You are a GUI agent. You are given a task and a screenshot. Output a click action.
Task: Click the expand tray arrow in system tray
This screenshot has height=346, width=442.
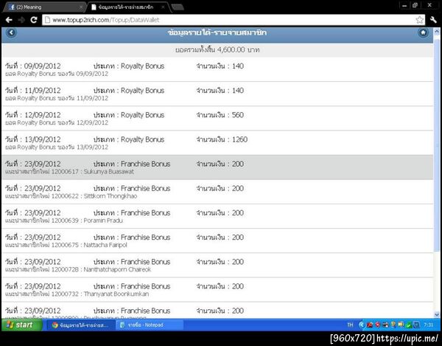coord(362,325)
